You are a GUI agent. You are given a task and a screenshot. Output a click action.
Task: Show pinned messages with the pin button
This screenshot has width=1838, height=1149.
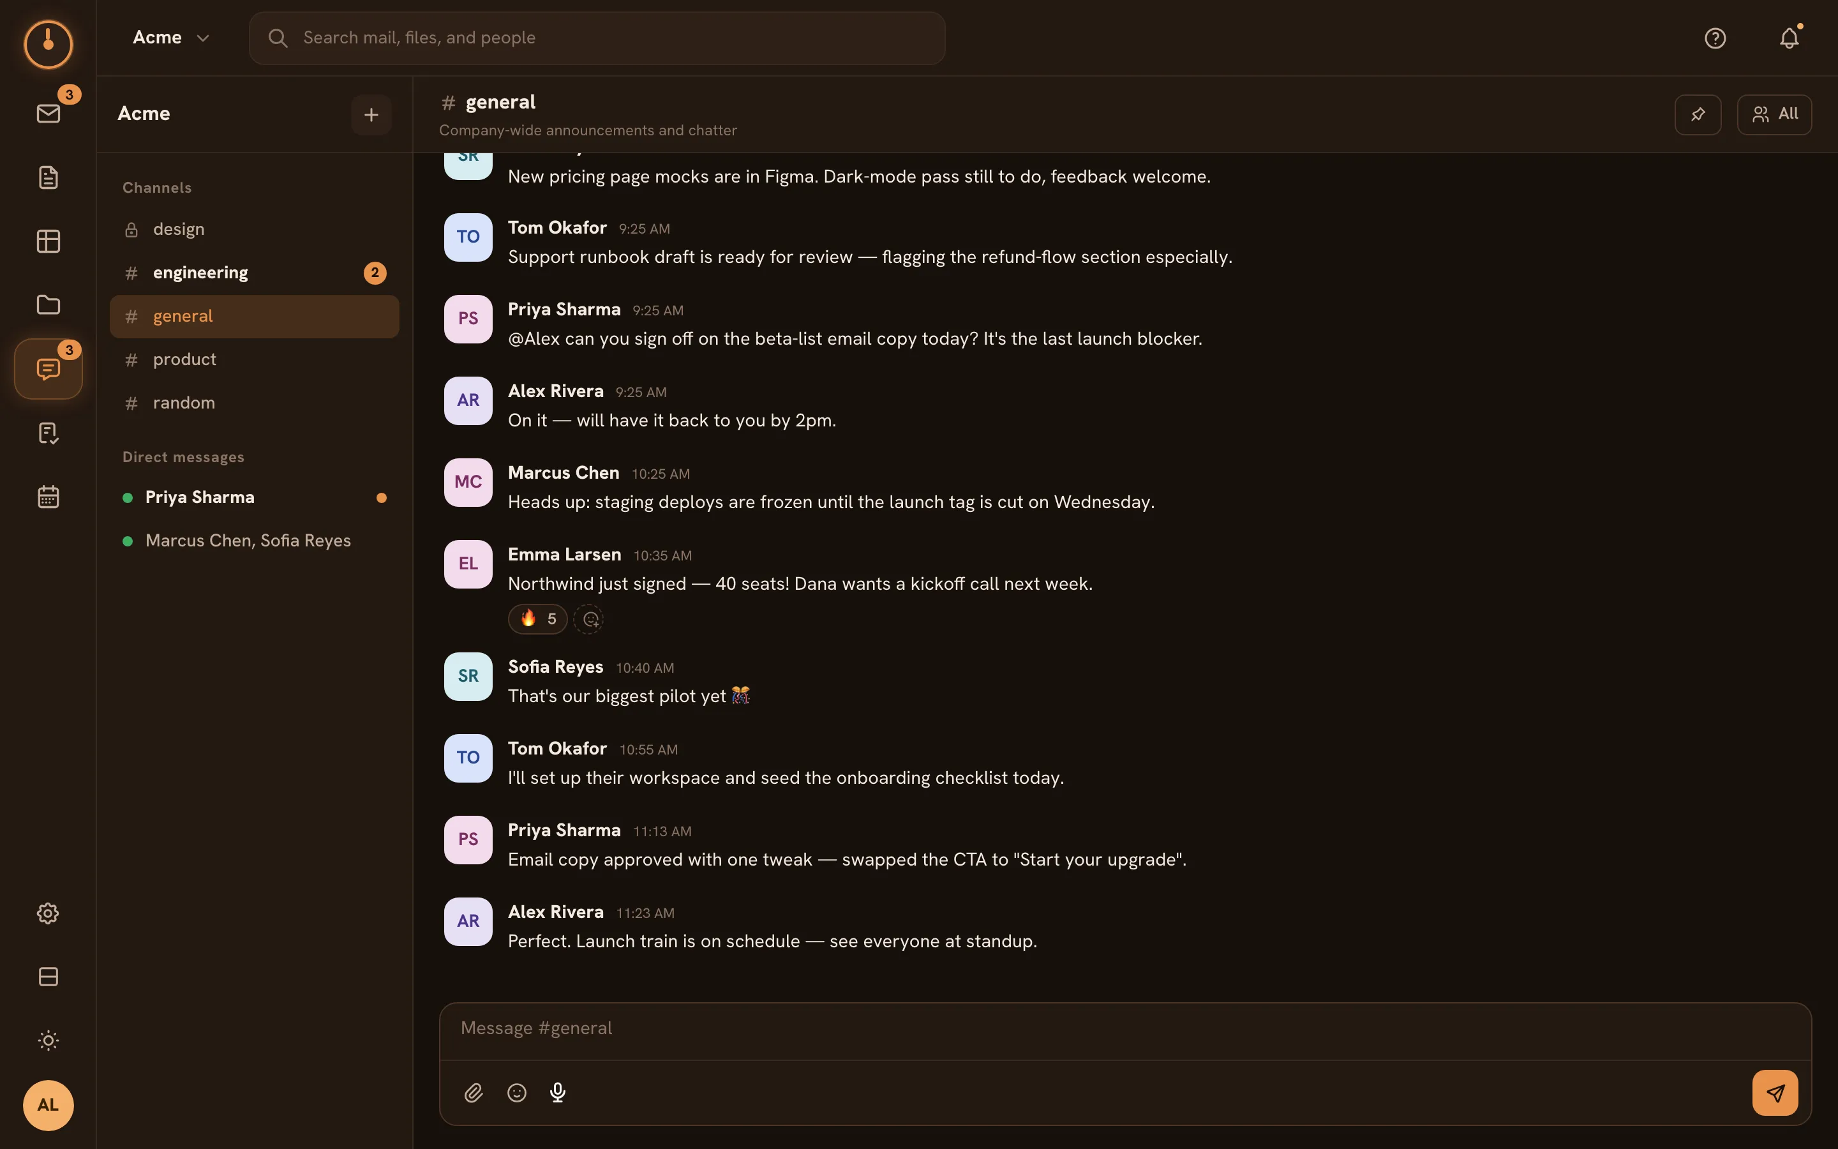(x=1698, y=114)
